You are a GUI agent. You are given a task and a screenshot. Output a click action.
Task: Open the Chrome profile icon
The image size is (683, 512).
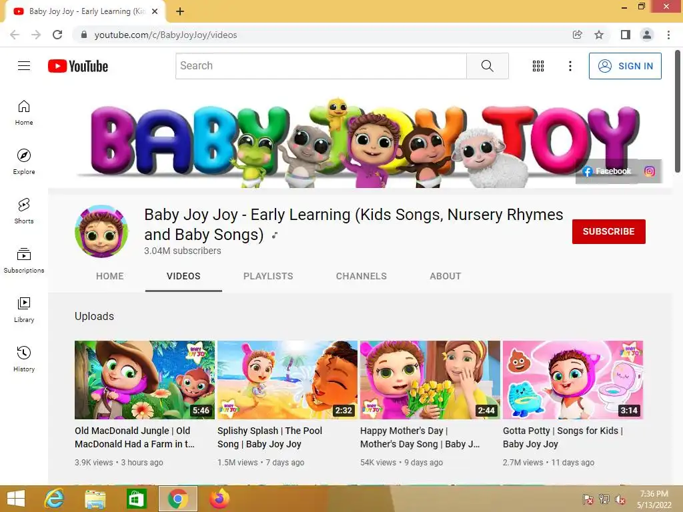(x=647, y=35)
